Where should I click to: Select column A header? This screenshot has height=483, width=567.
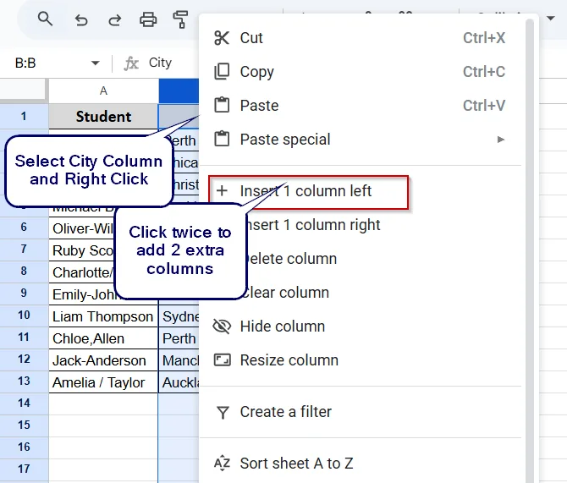pos(103,91)
